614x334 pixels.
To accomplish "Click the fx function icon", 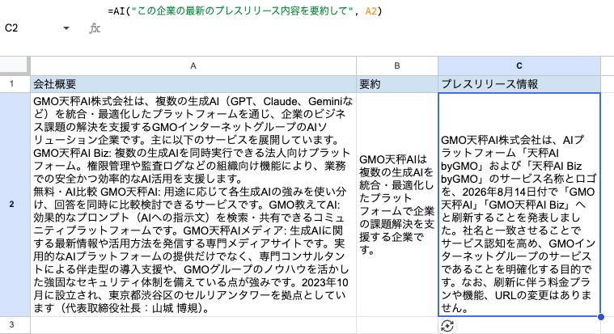I will pyautogui.click(x=95, y=28).
